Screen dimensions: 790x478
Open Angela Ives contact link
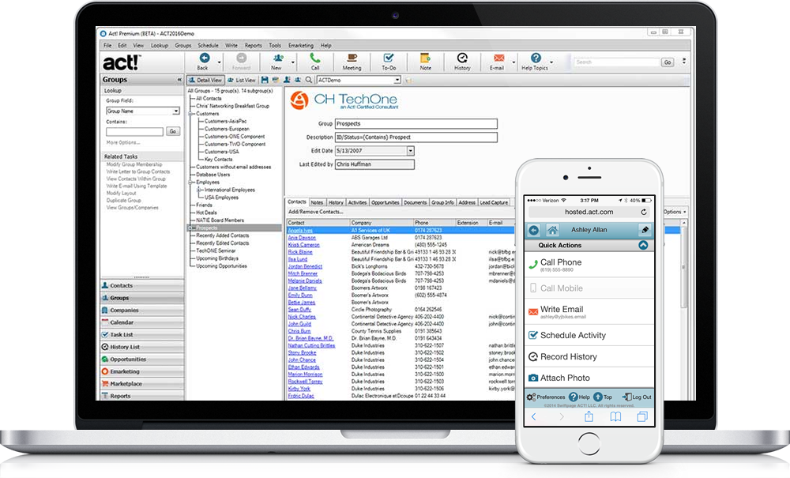[x=299, y=230]
